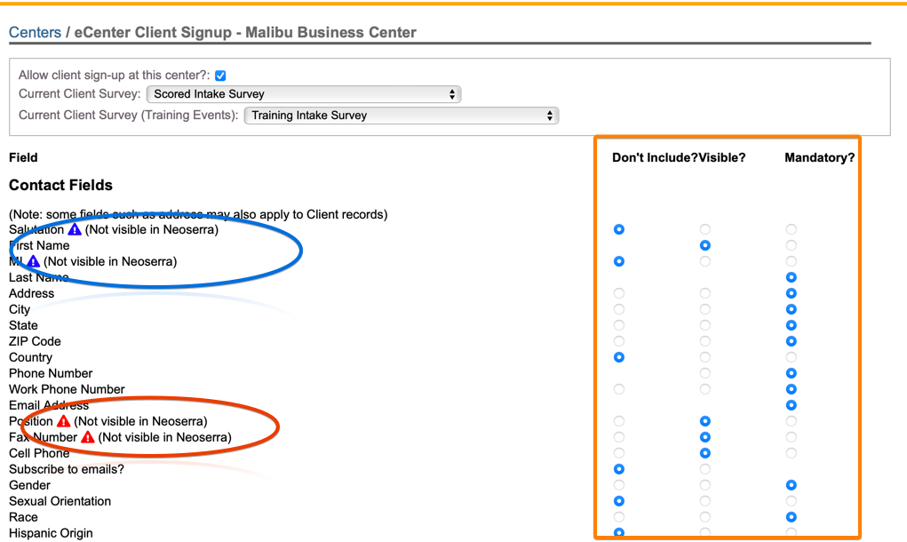Click the red warning icon beside Fax Number
The height and width of the screenshot is (542, 907).
tap(87, 437)
